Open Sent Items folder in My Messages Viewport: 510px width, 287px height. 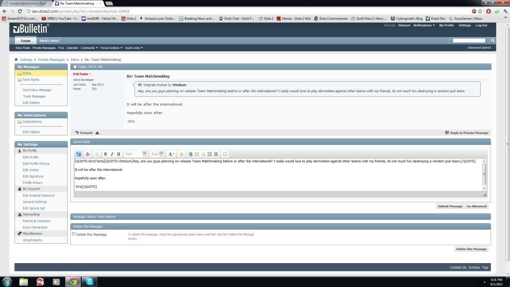pos(31,80)
